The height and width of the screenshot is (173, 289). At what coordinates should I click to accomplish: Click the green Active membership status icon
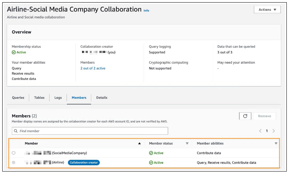point(14,52)
